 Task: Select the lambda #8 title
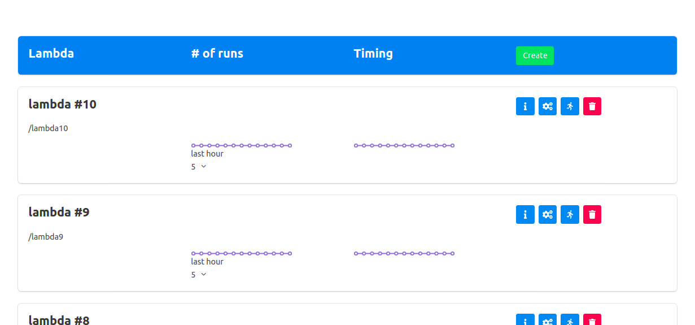[59, 320]
